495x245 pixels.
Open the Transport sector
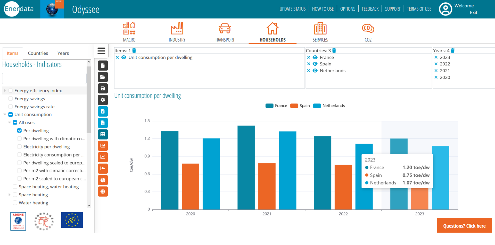click(x=225, y=32)
